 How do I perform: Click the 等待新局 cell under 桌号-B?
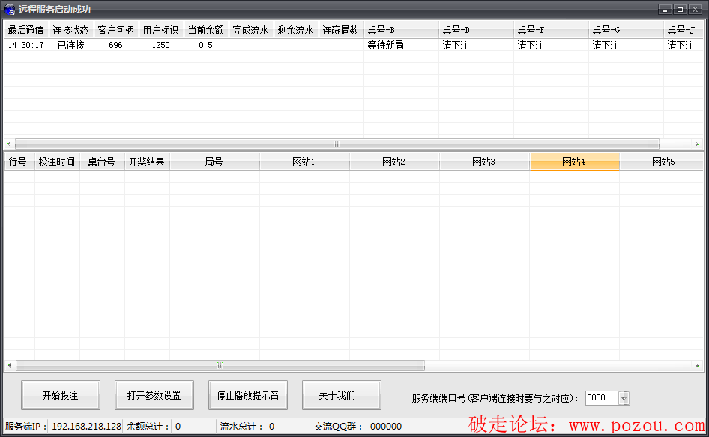pyautogui.click(x=401, y=45)
